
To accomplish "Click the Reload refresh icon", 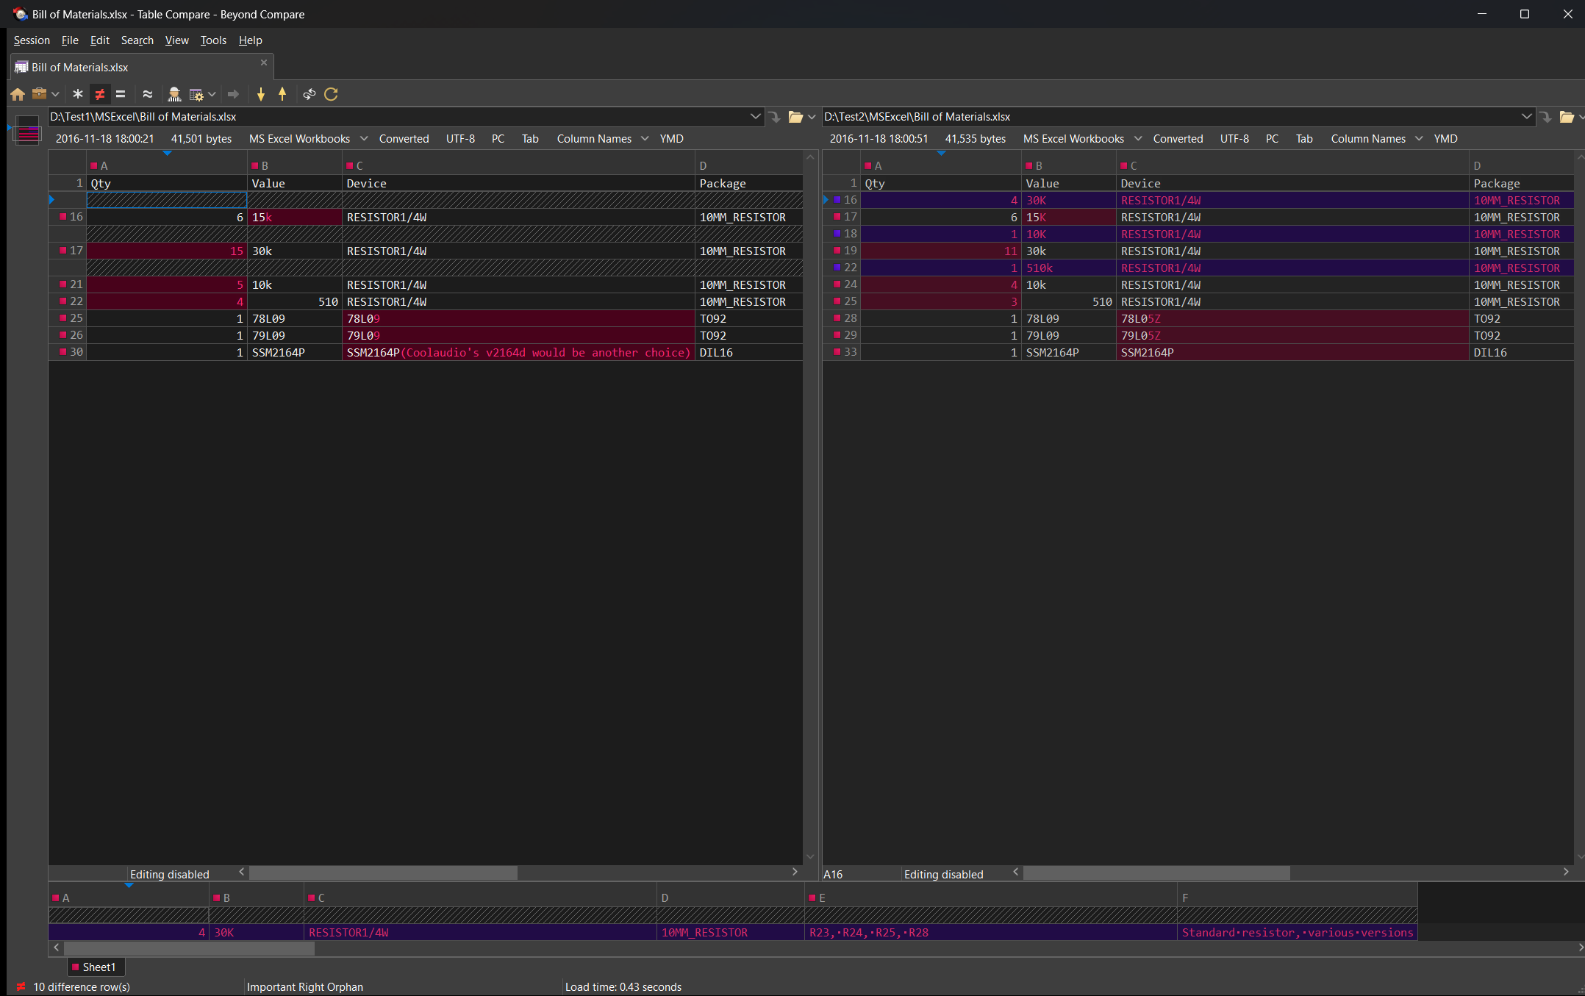I will (x=331, y=94).
